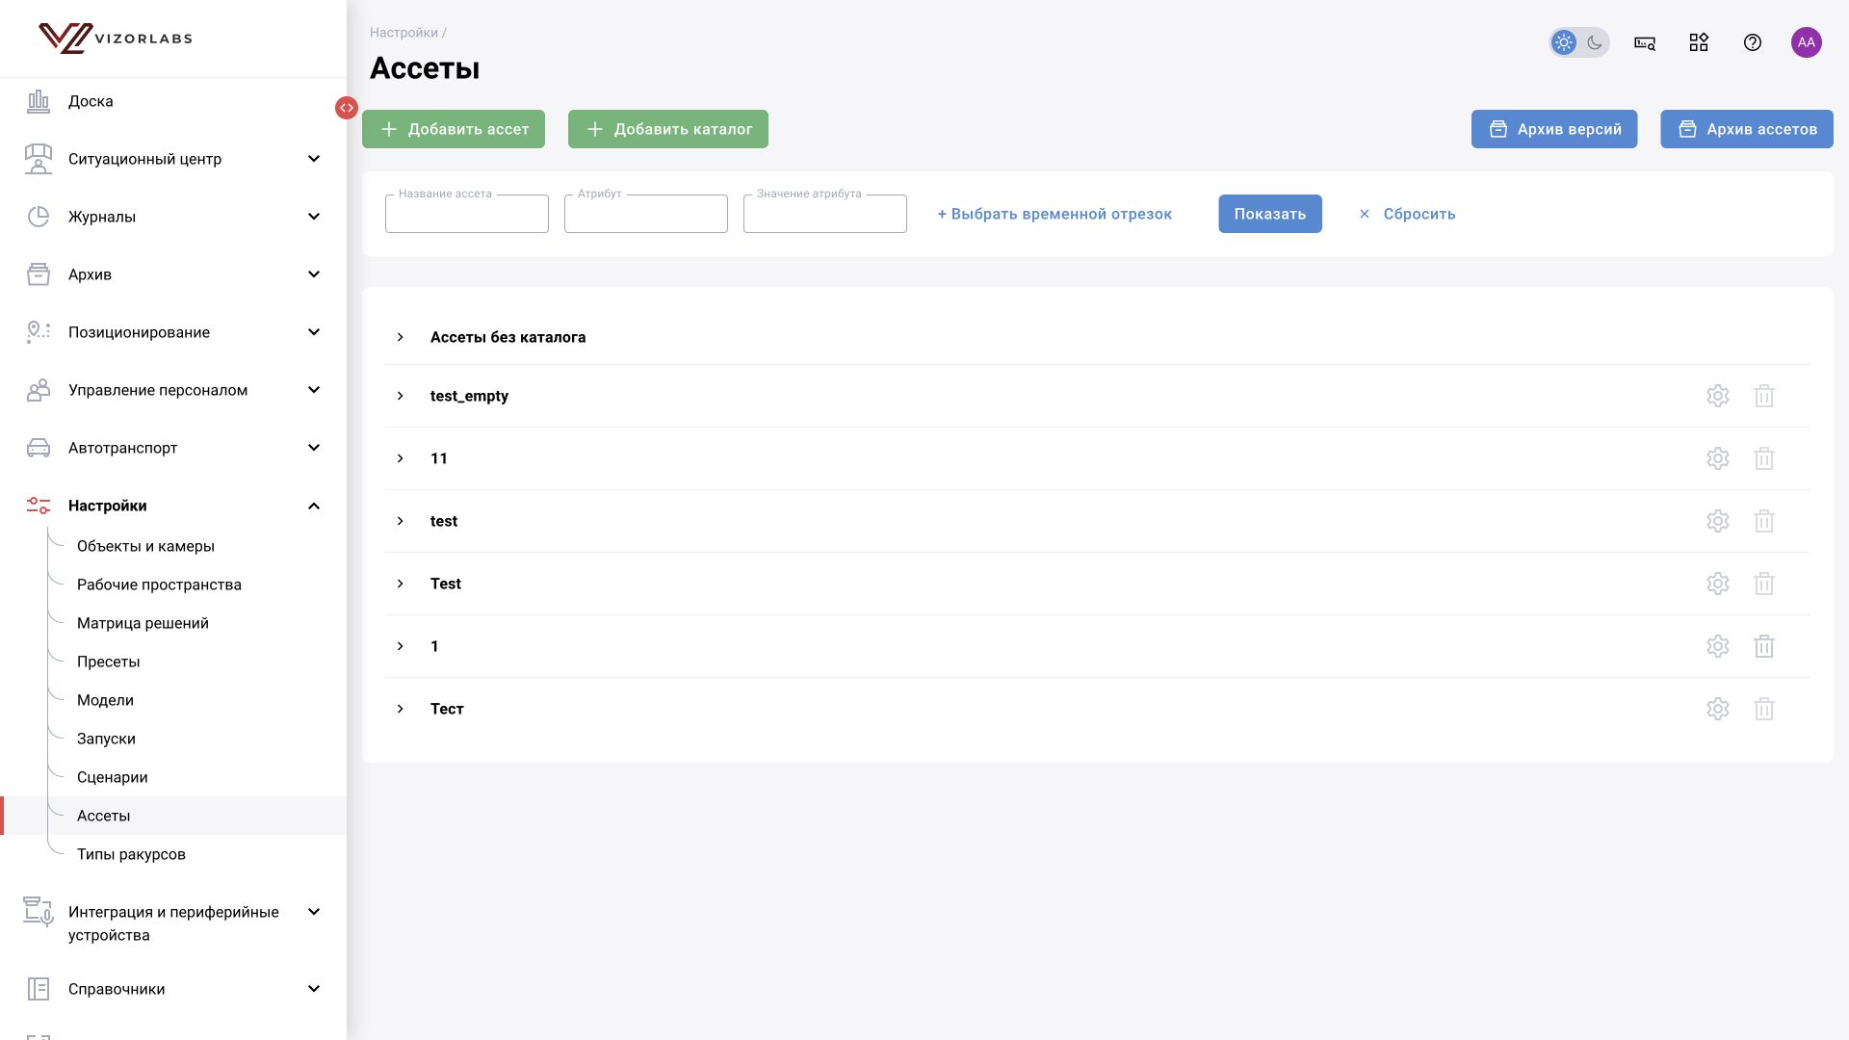The image size is (1849, 1040).
Task: Click the keyboard search icon in header
Action: point(1644,42)
